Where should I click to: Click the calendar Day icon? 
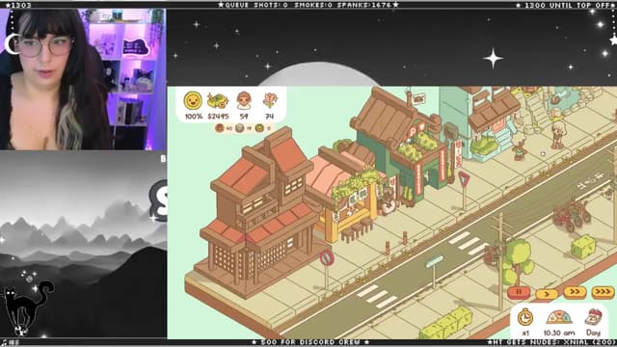click(594, 317)
